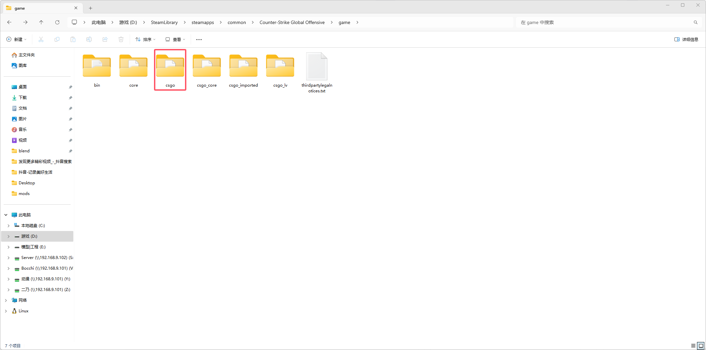Click the Back navigation arrow
The image size is (706, 350).
tap(9, 22)
